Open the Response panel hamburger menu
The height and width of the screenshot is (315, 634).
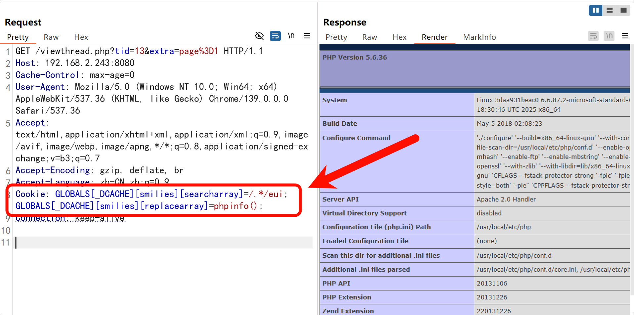[625, 36]
